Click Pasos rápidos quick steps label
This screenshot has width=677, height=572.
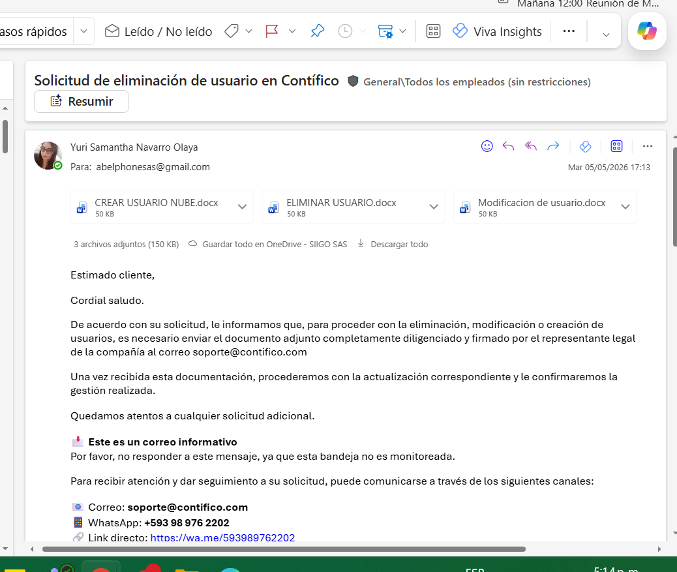[33, 31]
